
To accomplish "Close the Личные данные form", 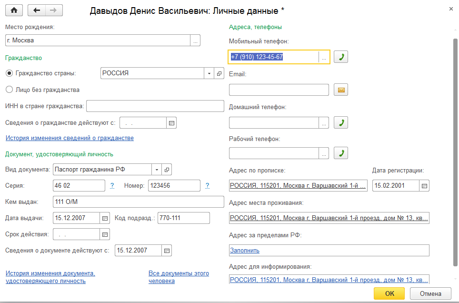I will click(451, 9).
